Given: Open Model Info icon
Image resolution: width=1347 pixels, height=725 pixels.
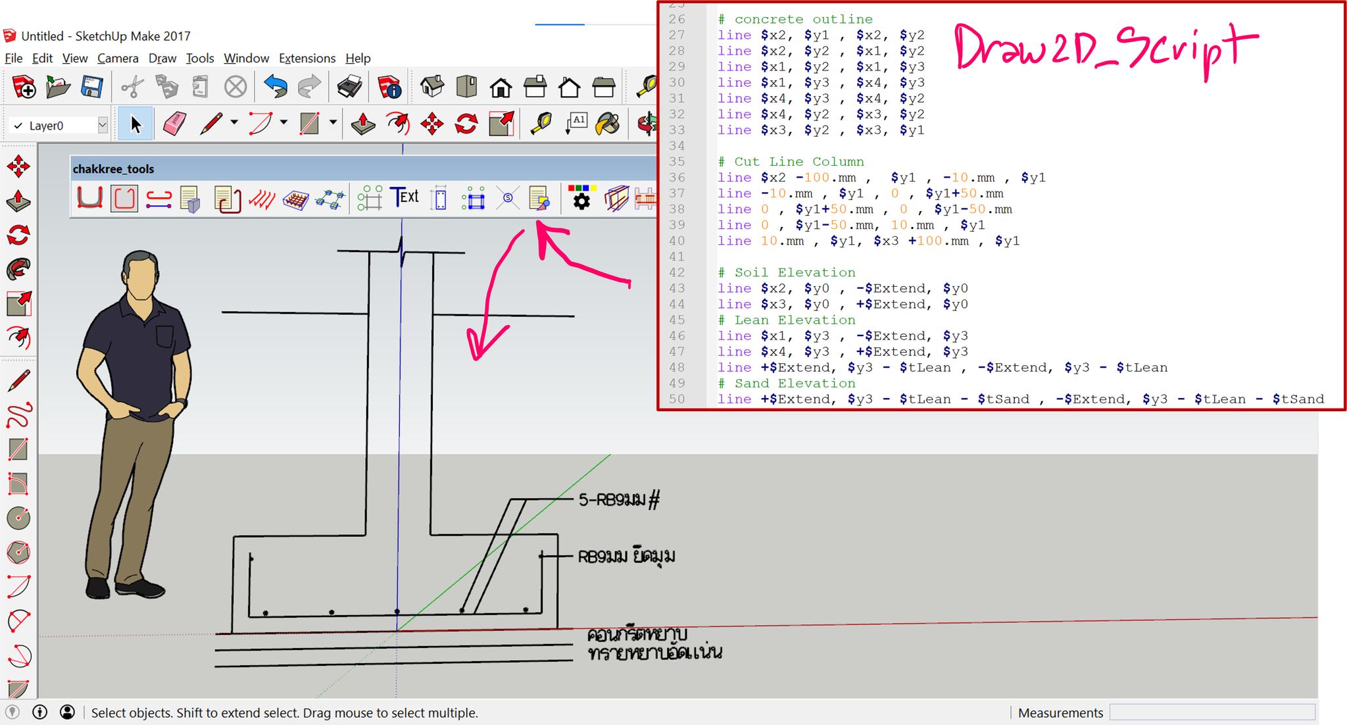Looking at the screenshot, I should [389, 87].
